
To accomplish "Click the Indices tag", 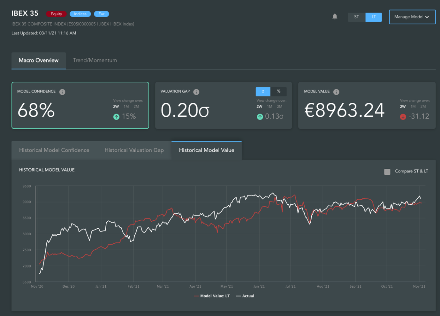I will tap(80, 14).
